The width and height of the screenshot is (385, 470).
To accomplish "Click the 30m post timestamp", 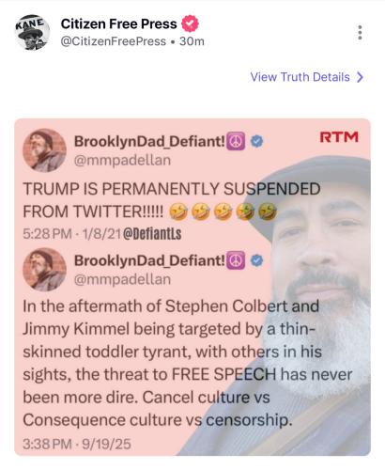I will [x=192, y=41].
